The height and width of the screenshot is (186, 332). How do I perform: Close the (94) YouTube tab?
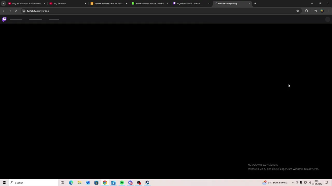tap(85, 4)
